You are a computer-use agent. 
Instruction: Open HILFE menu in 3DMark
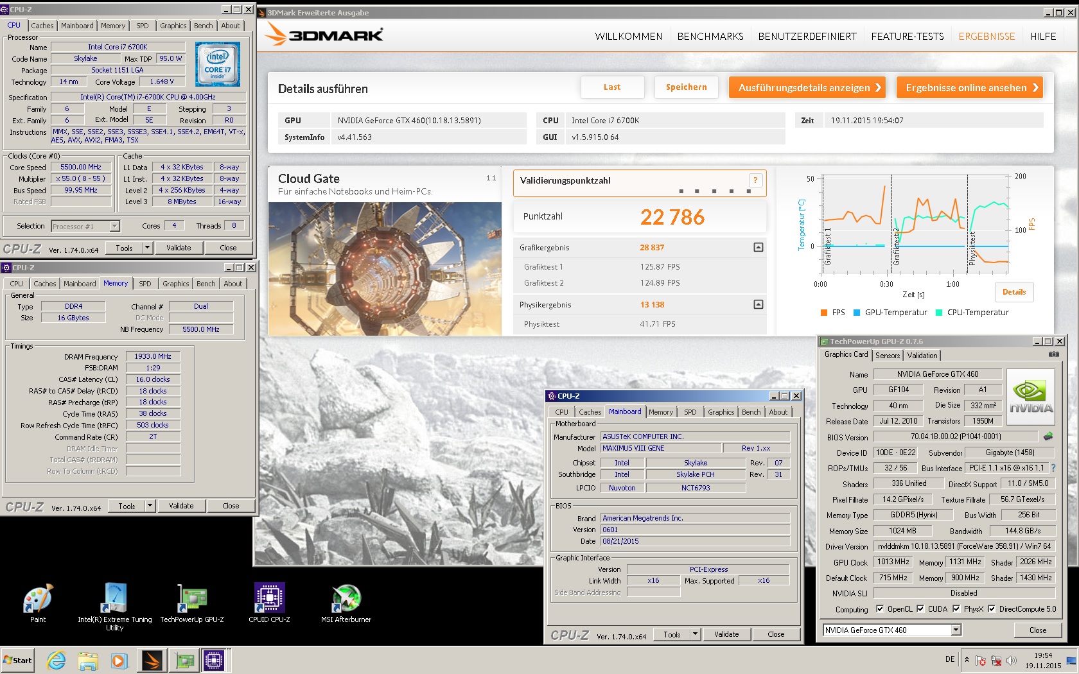pyautogui.click(x=1044, y=37)
